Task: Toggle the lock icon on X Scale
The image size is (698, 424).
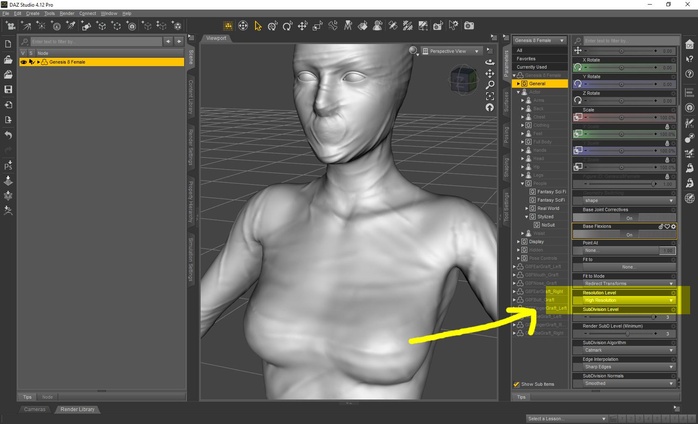Action: tap(667, 127)
